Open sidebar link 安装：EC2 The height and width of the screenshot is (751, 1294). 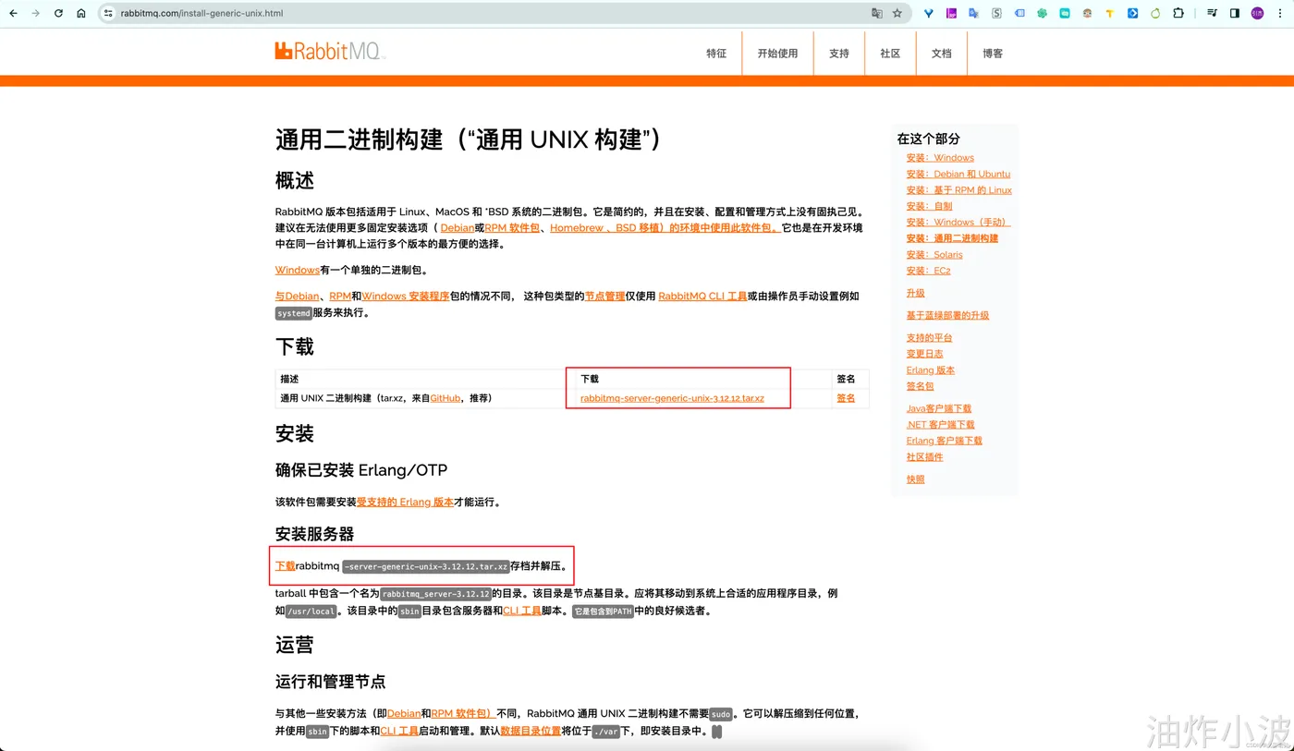point(928,271)
